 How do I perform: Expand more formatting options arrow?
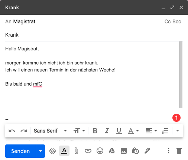178,131
